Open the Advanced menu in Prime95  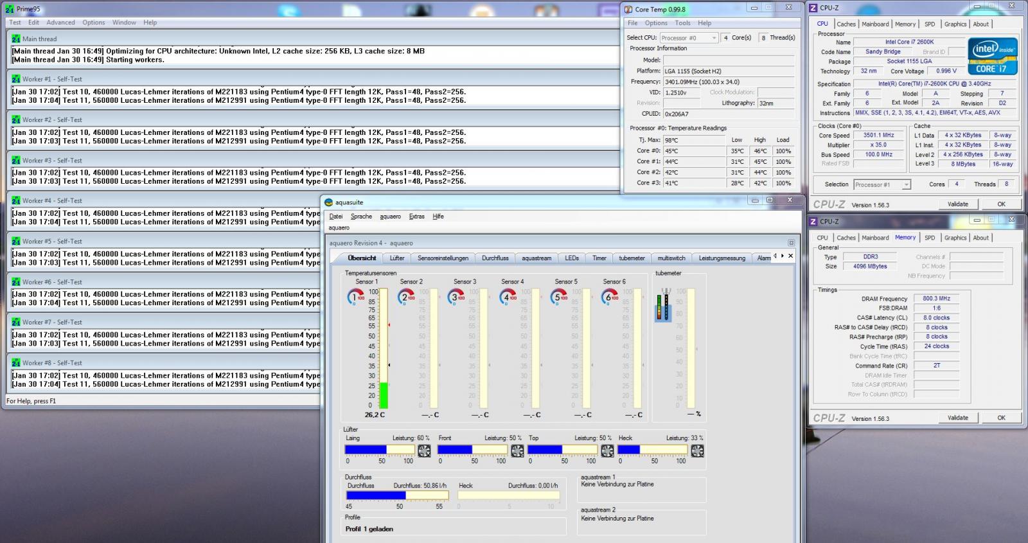[x=60, y=22]
